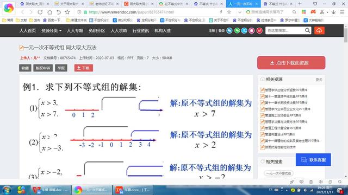Open the 行业资讯 navigation item

141,30
